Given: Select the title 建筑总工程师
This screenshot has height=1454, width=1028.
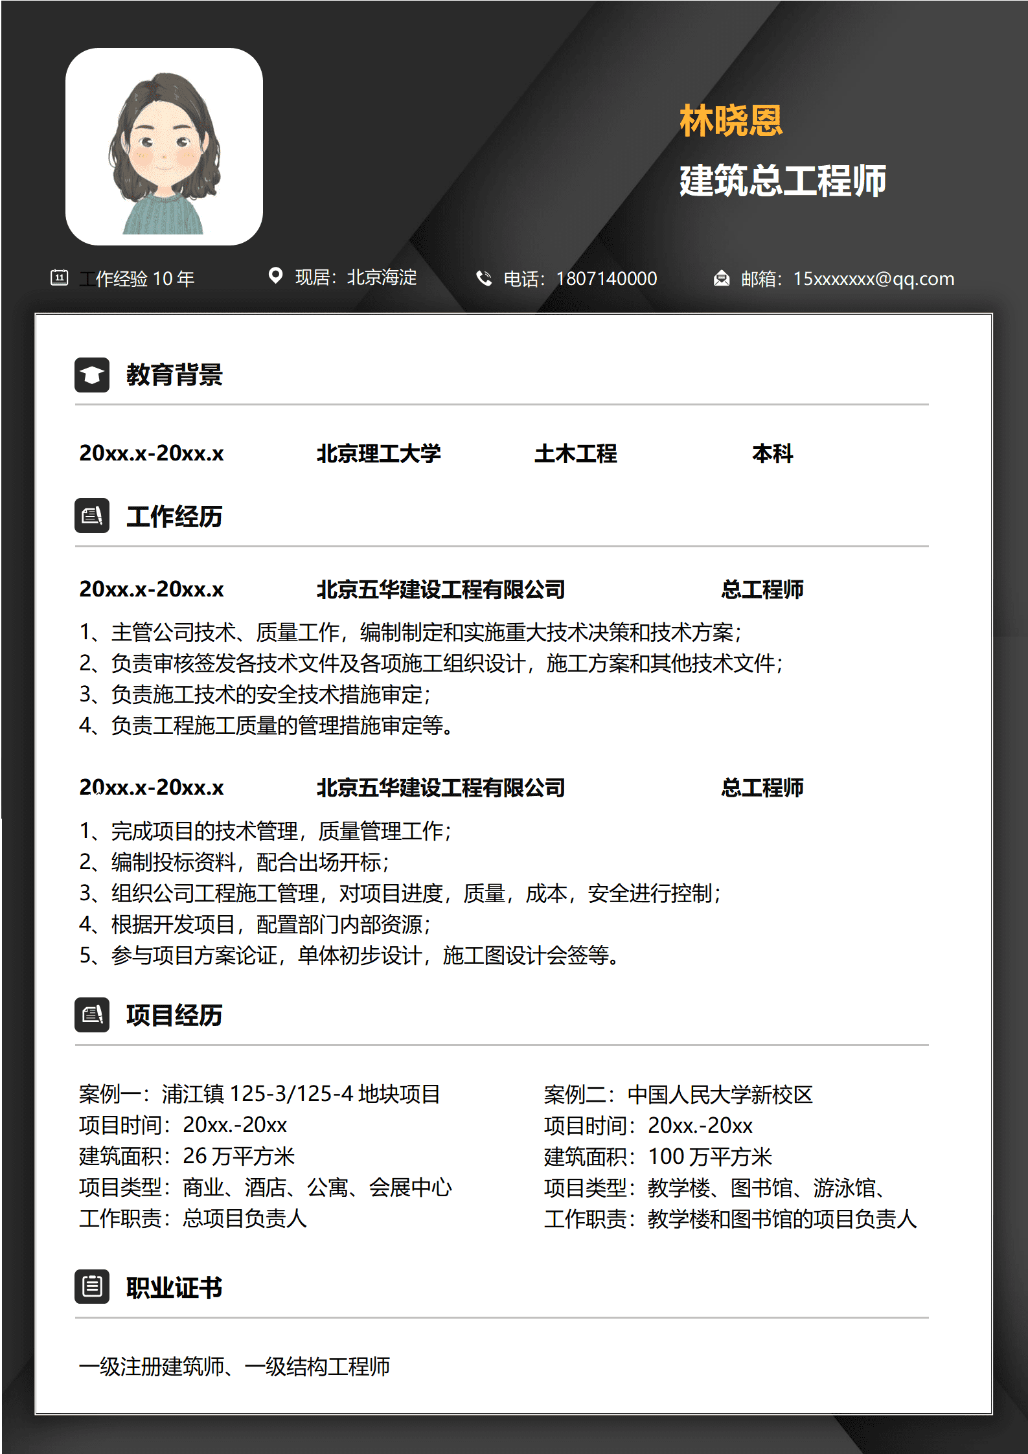Looking at the screenshot, I should 782,181.
